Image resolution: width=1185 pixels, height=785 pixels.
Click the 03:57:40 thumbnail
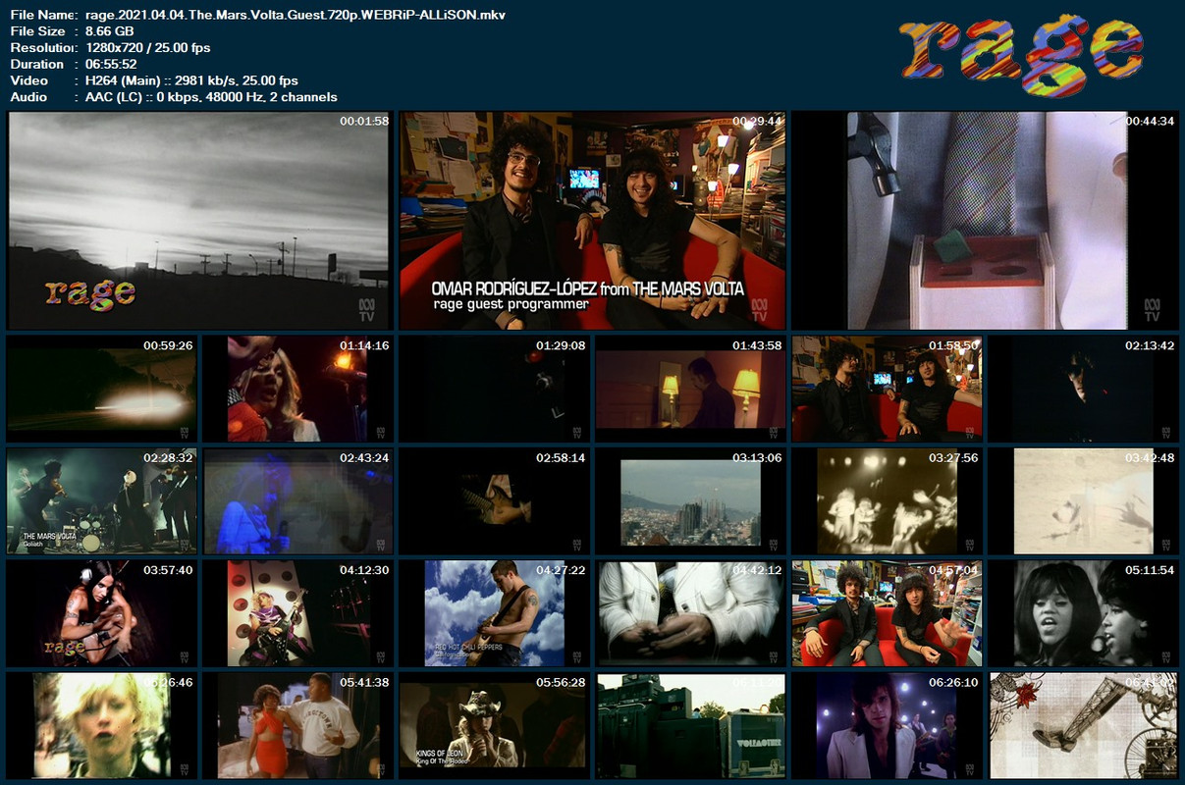click(x=101, y=613)
